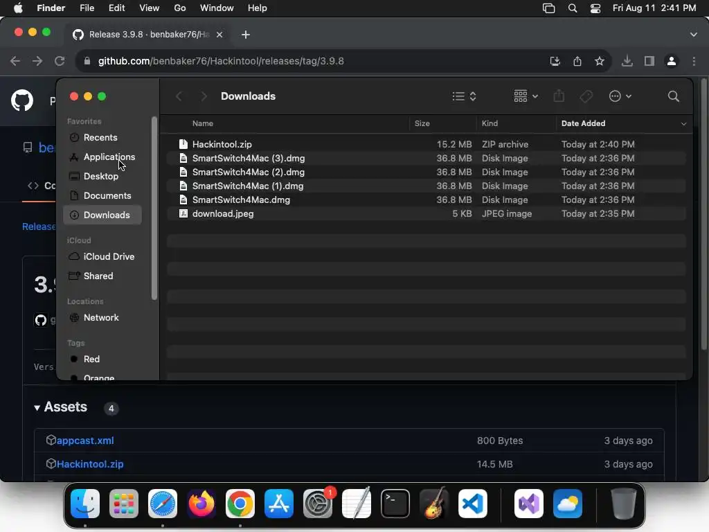Select SmartSwitch4Mac (2).dmg file row

click(x=427, y=172)
